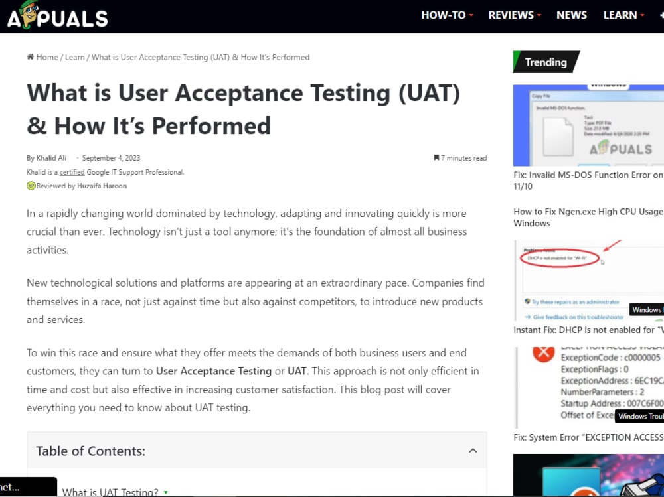
Task: Click the Learn breadcrumb link
Action: pyautogui.click(x=74, y=57)
